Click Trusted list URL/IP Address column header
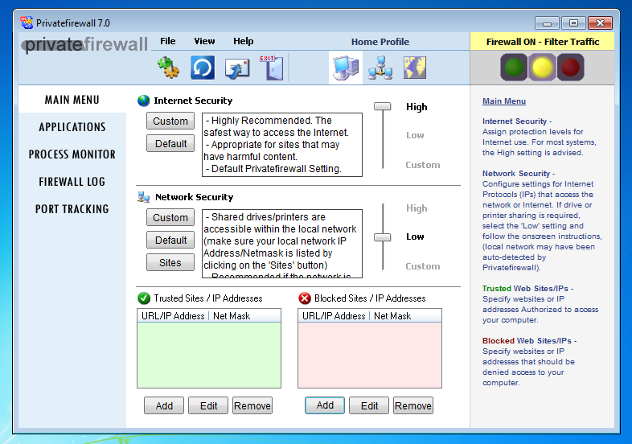This screenshot has height=444, width=632. pyautogui.click(x=173, y=316)
